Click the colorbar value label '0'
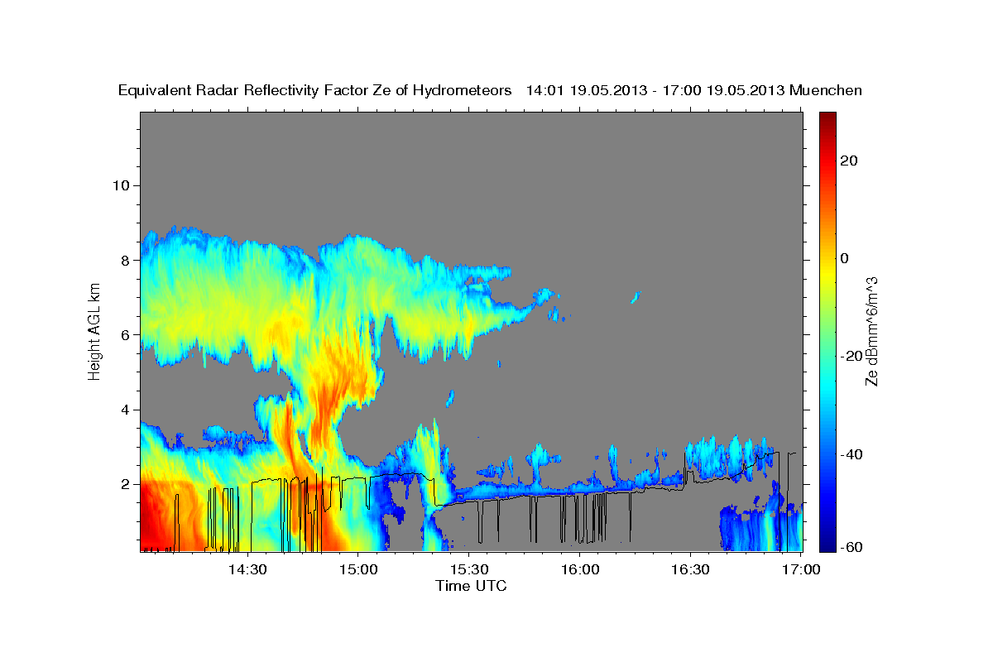 pyautogui.click(x=844, y=258)
